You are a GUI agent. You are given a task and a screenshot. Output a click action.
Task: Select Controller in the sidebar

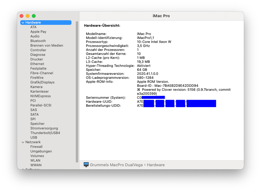38,50
